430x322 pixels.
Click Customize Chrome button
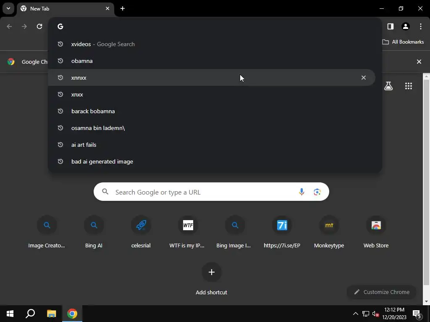click(381, 292)
